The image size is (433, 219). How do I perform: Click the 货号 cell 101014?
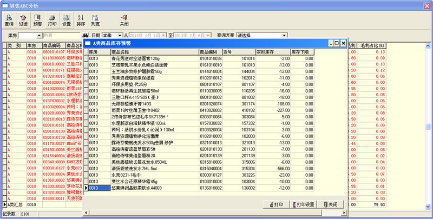[x=239, y=58]
